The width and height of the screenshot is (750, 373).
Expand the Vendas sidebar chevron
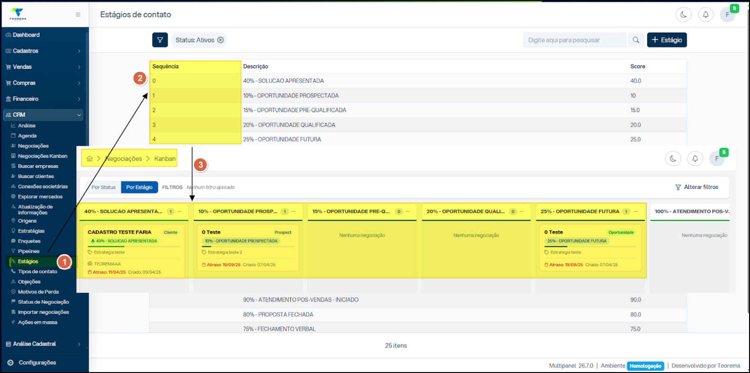(79, 67)
